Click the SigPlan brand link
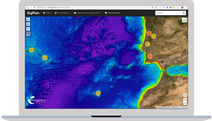212x121 pixels. pos(33,13)
